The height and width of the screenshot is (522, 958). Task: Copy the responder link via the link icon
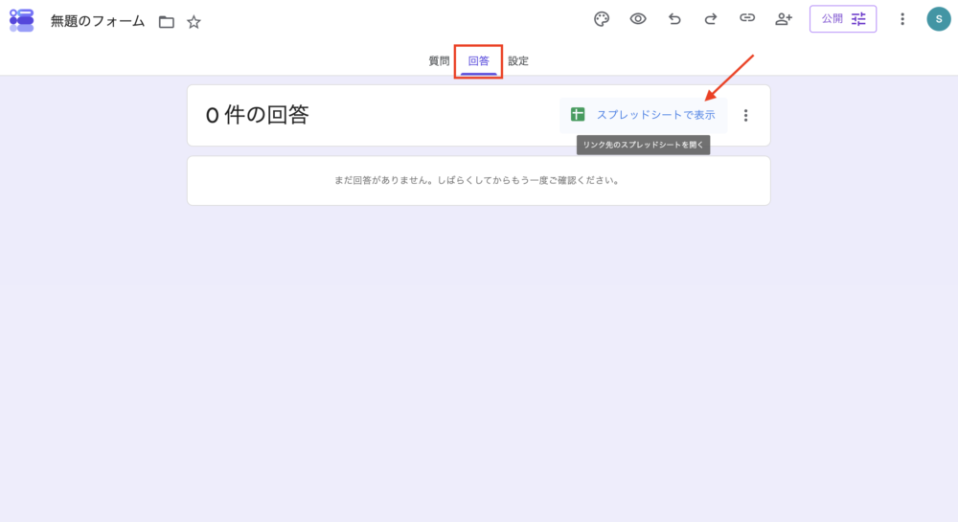(747, 18)
